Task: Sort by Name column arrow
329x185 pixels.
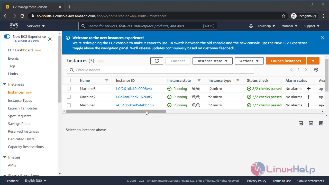Action: [107, 80]
